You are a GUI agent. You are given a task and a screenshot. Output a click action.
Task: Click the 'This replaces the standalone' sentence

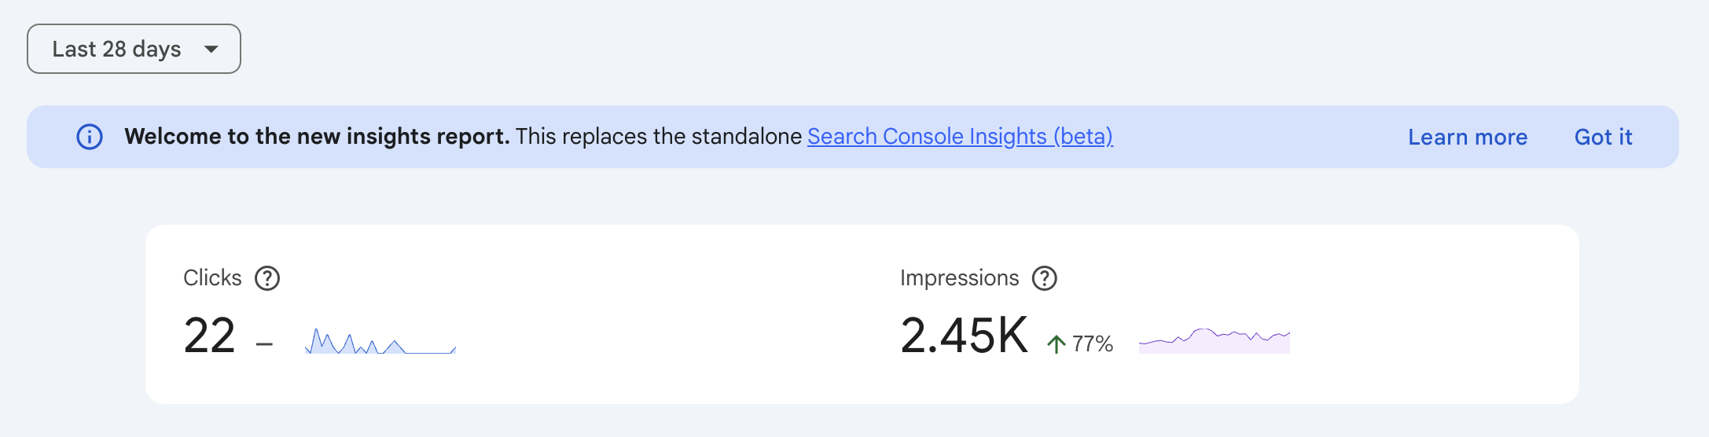click(x=659, y=137)
